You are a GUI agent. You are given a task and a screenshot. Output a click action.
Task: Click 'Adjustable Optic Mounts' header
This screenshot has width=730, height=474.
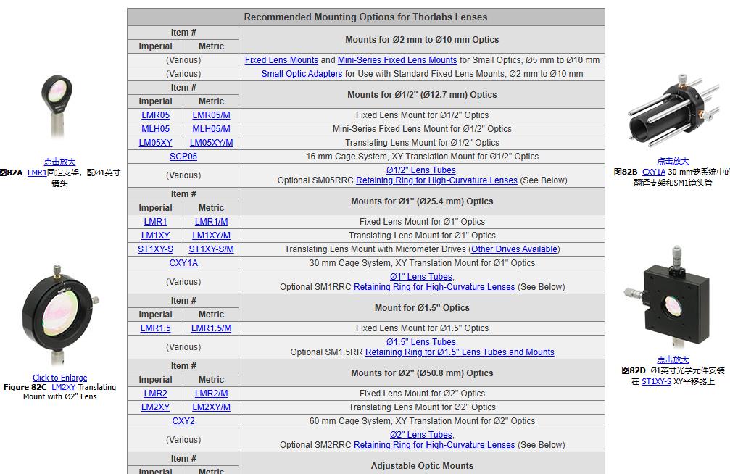(422, 465)
